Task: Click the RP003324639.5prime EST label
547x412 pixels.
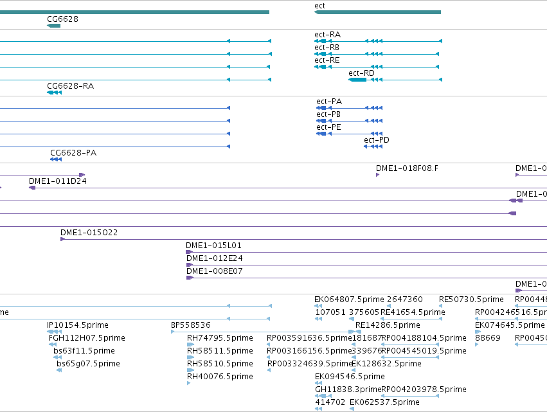Action: point(310,364)
